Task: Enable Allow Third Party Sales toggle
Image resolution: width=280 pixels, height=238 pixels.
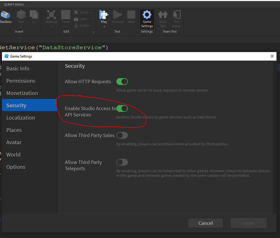Action: coord(122,135)
